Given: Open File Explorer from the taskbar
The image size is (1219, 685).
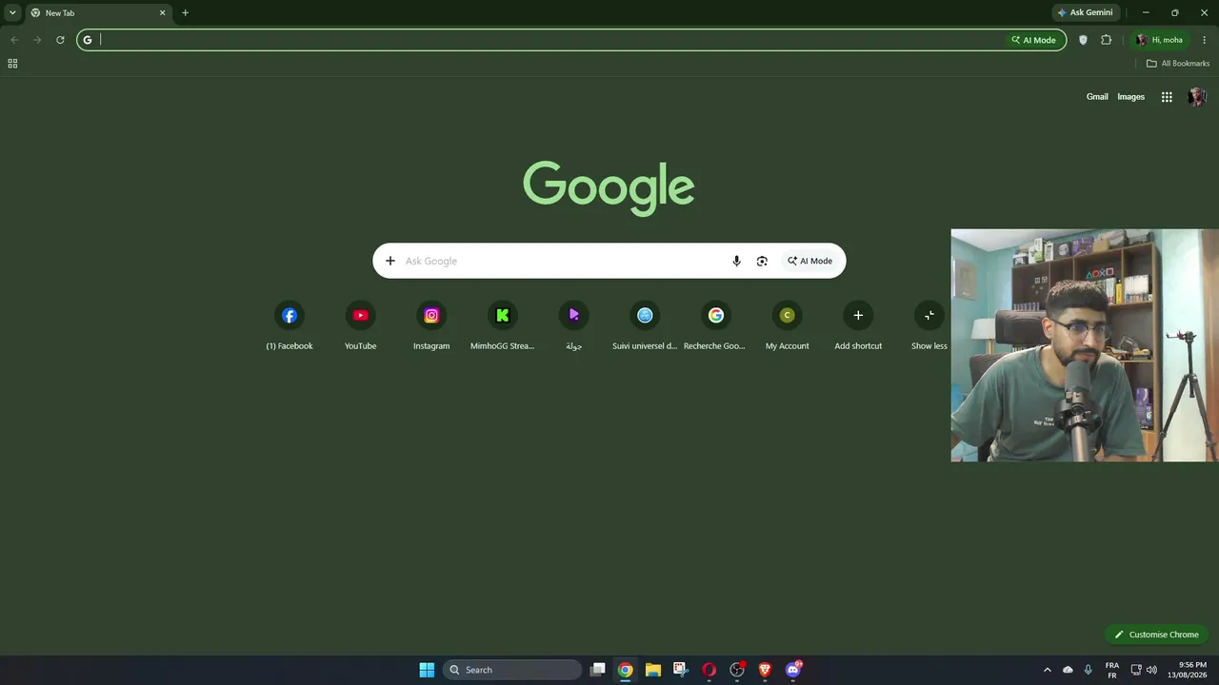Looking at the screenshot, I should coord(652,670).
